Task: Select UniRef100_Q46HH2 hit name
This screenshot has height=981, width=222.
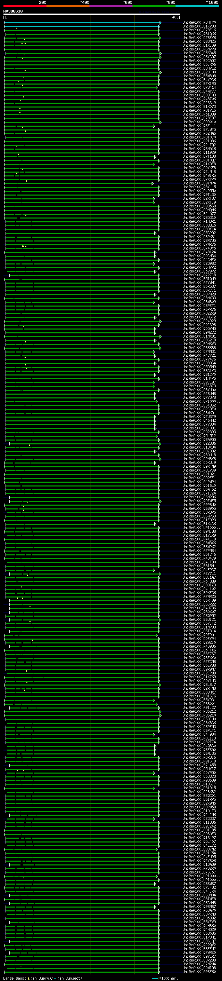Action: point(199,420)
